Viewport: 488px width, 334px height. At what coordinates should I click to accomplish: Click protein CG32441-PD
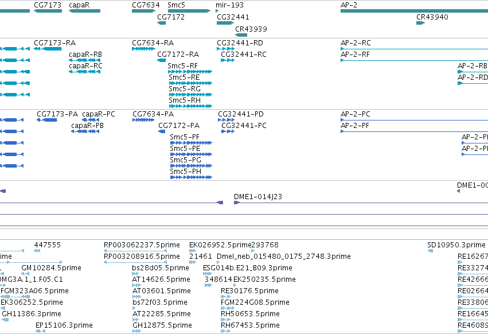[241, 114]
